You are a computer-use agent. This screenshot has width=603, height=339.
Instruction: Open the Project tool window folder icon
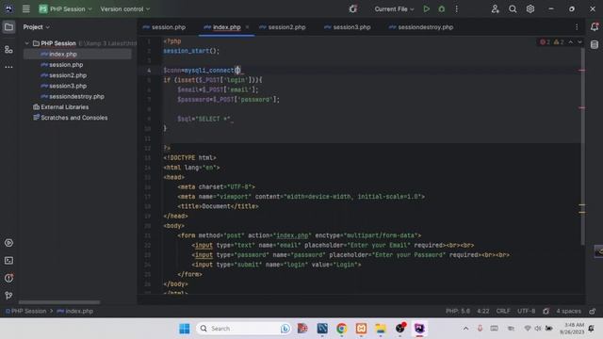(x=8, y=27)
